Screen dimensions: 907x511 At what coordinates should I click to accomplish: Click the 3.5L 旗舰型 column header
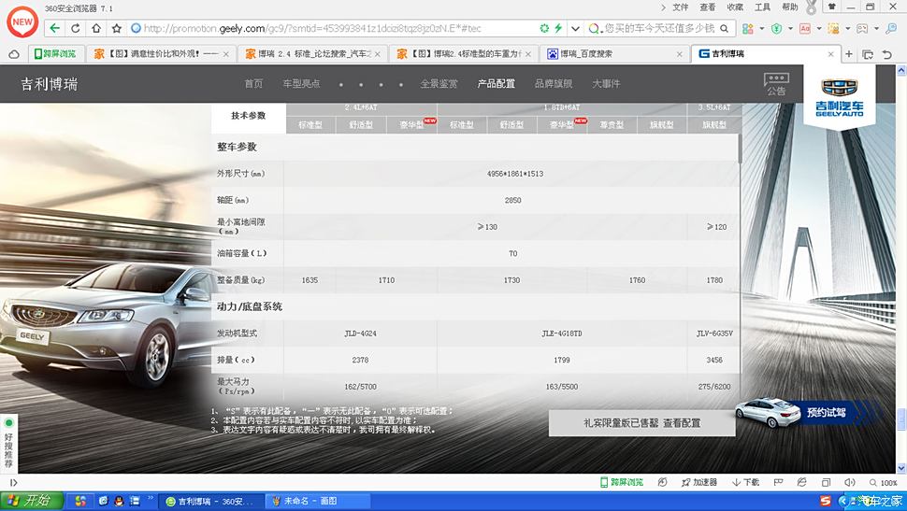click(713, 125)
